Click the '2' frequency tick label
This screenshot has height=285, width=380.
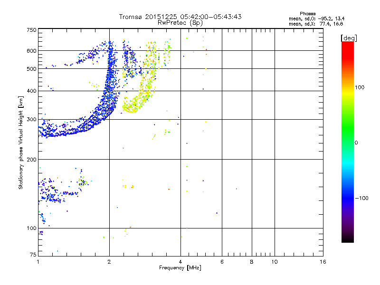[x=109, y=262]
